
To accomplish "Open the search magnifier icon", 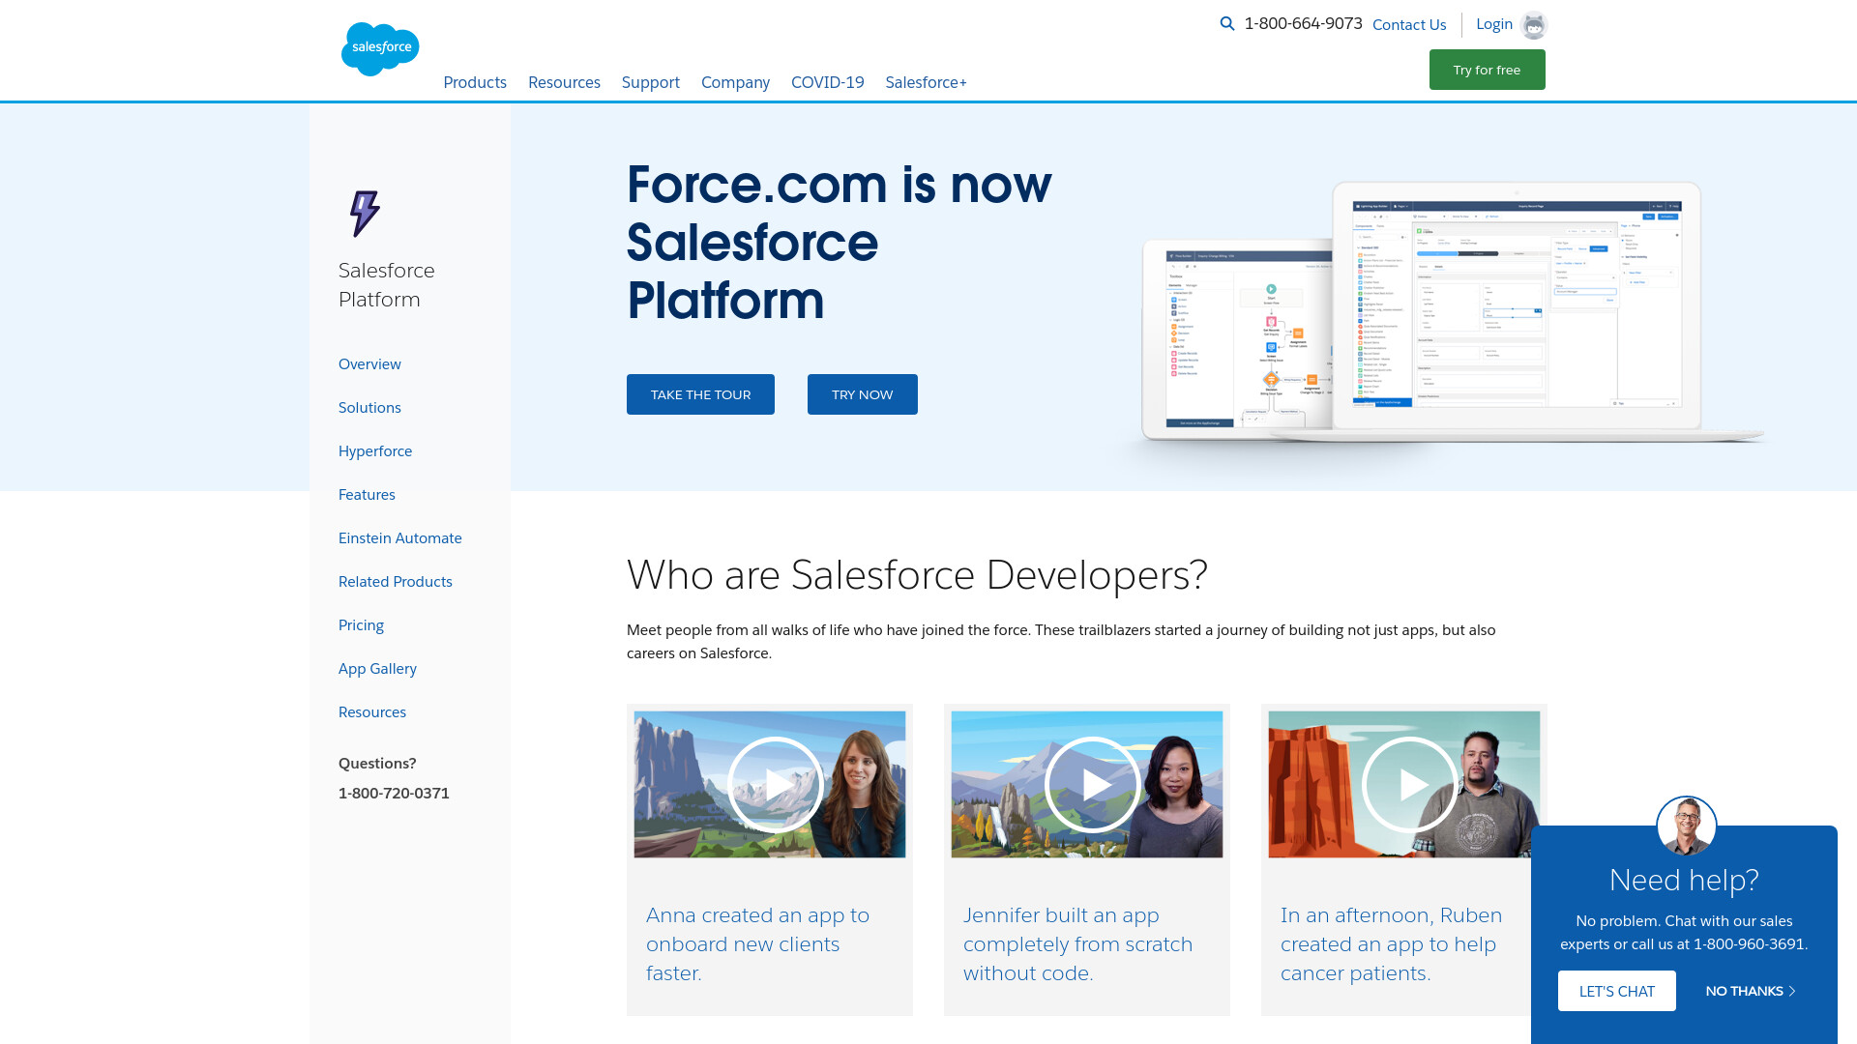I will click(1227, 23).
